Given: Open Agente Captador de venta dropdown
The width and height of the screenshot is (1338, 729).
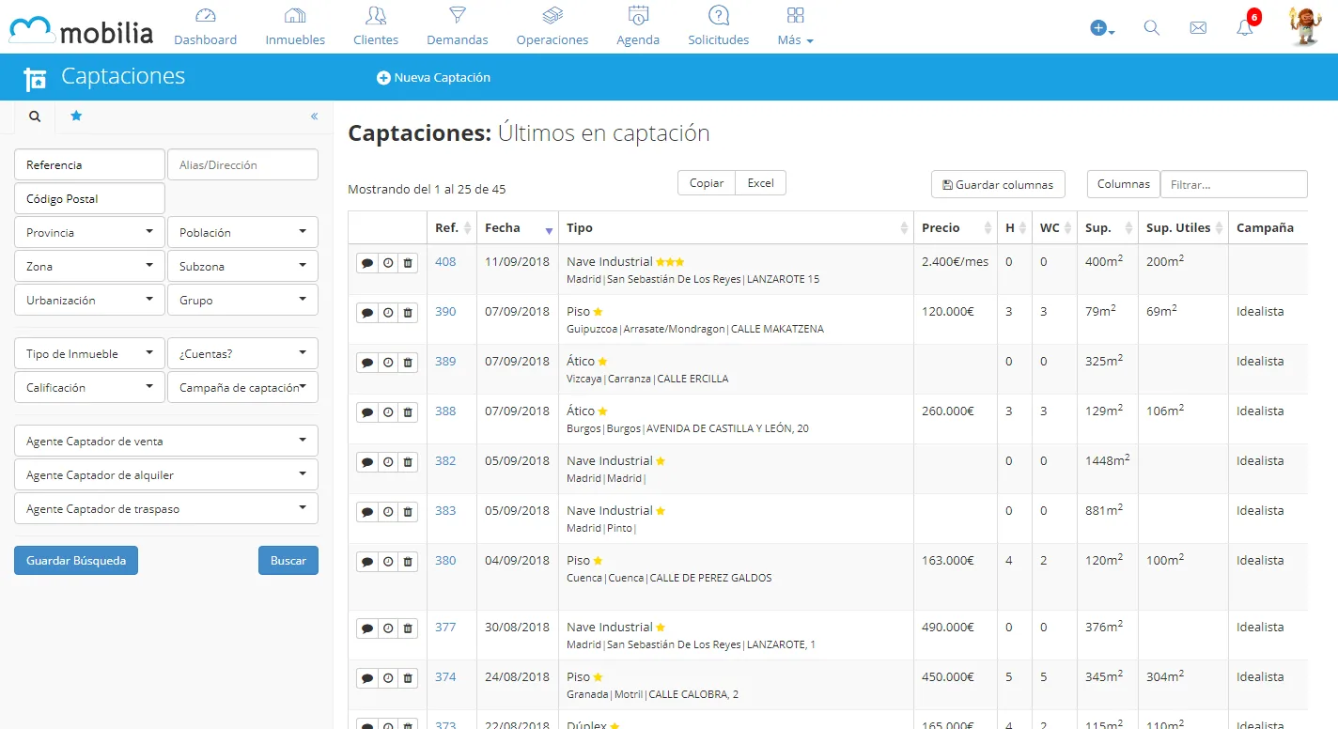Looking at the screenshot, I should (x=166, y=441).
